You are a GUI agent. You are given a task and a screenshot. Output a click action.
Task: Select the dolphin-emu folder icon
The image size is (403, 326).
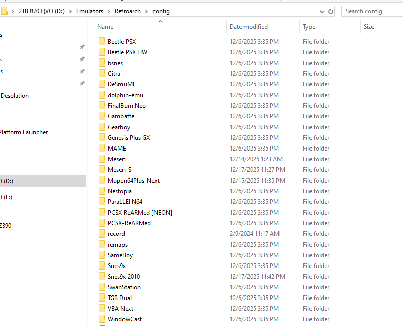point(102,95)
